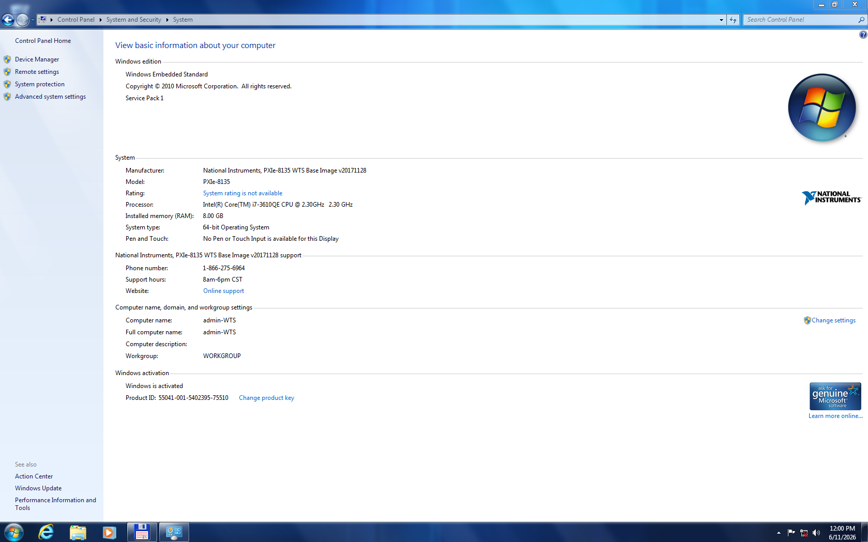
Task: Open the recent pages dropdown arrow
Action: 33,20
